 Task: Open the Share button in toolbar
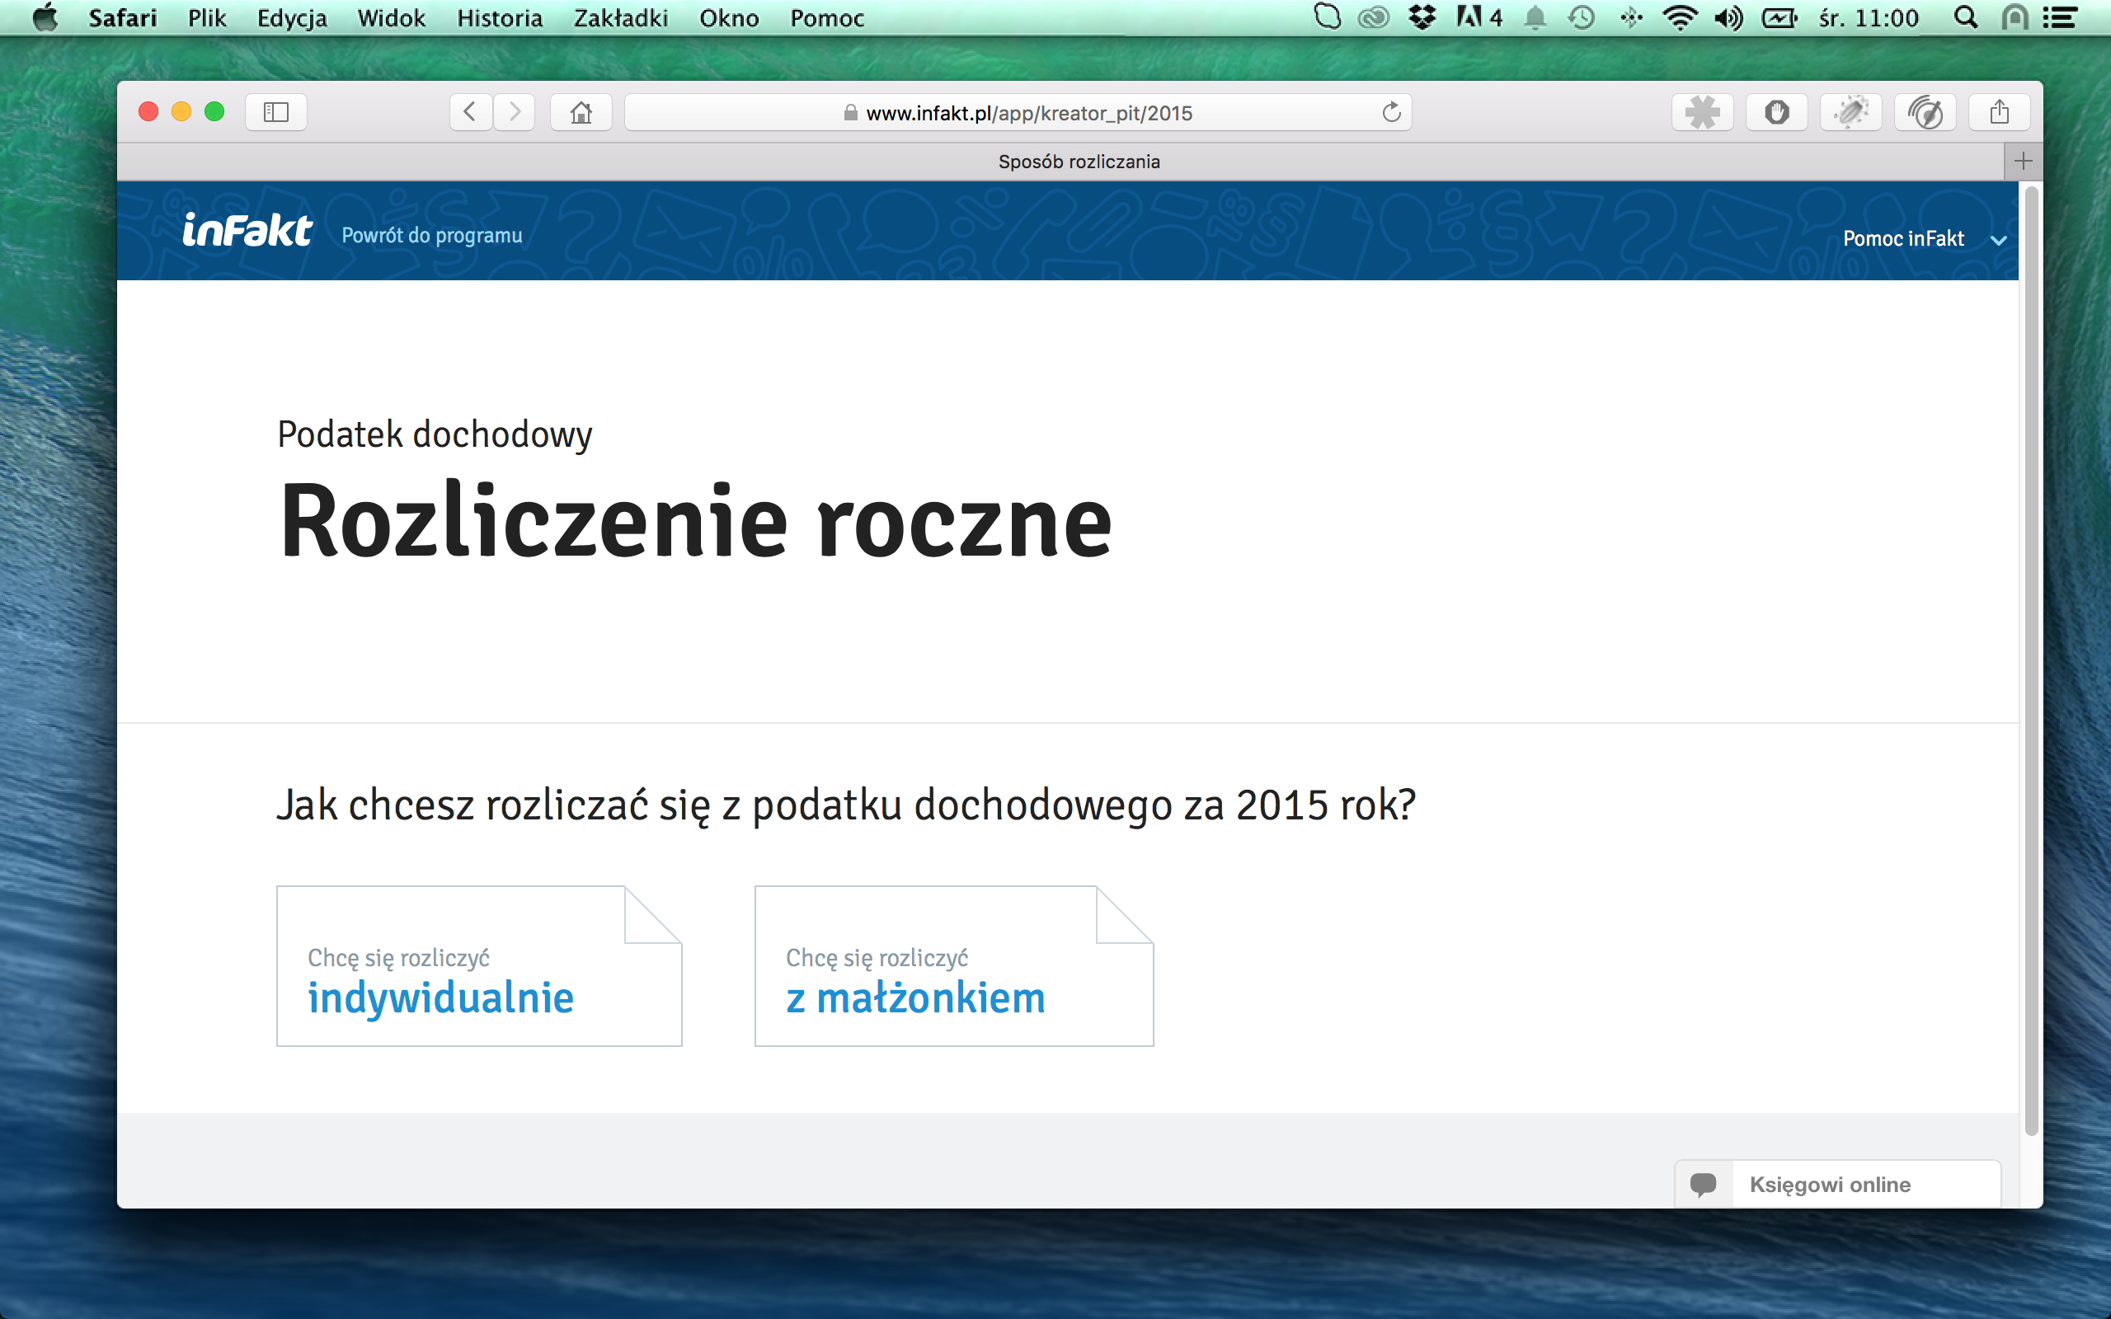point(1999,111)
